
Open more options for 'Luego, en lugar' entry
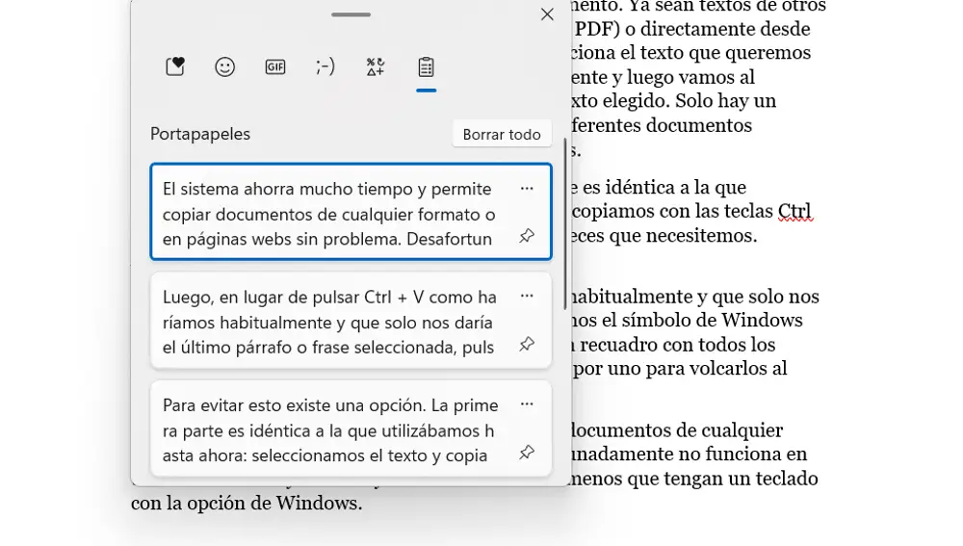point(527,296)
